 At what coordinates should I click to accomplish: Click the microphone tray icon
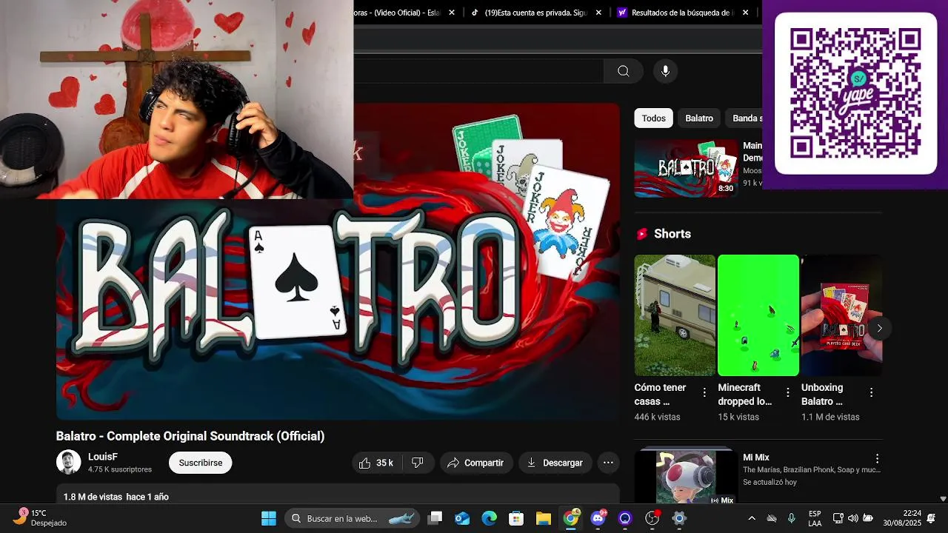(x=792, y=518)
